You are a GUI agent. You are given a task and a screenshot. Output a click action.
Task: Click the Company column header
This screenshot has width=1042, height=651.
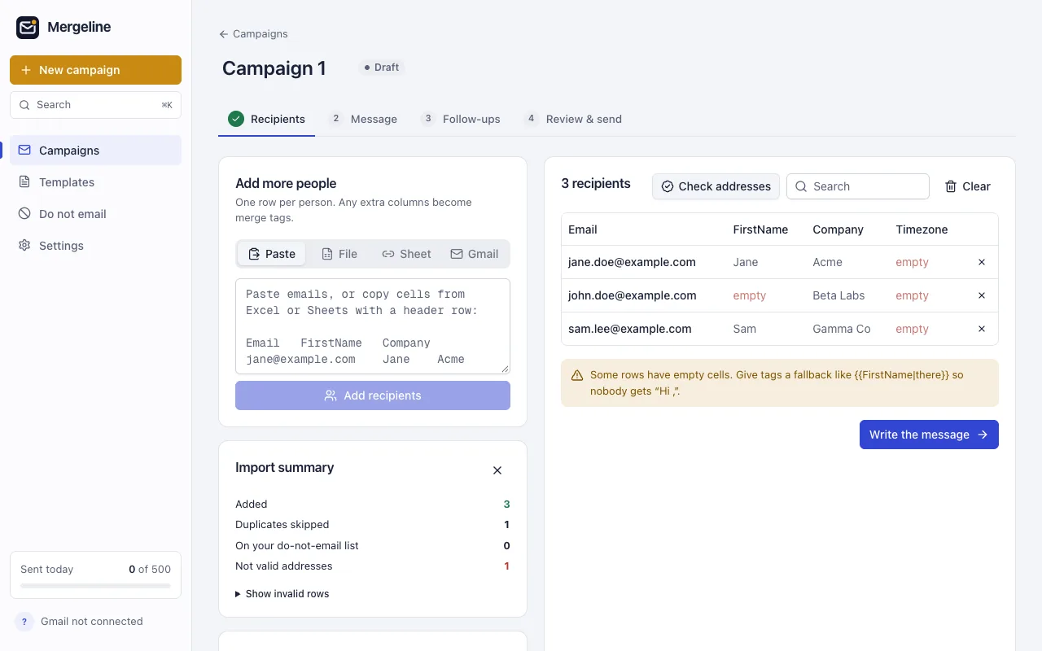point(838,229)
